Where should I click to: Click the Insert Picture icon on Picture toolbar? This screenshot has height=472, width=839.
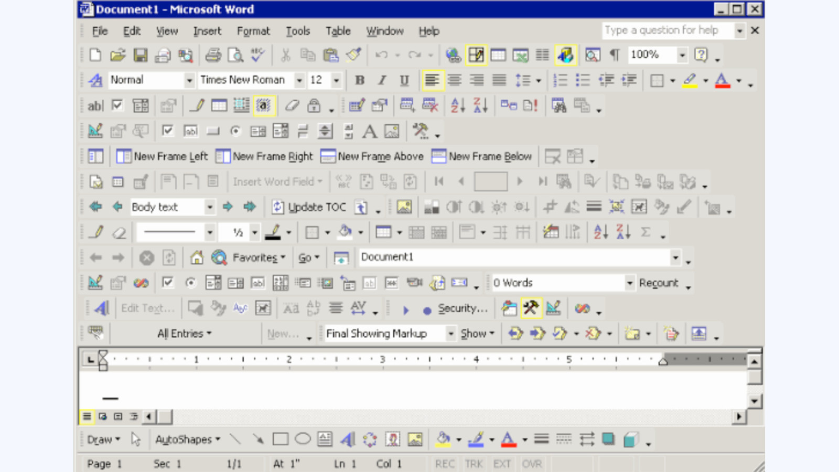pos(404,207)
